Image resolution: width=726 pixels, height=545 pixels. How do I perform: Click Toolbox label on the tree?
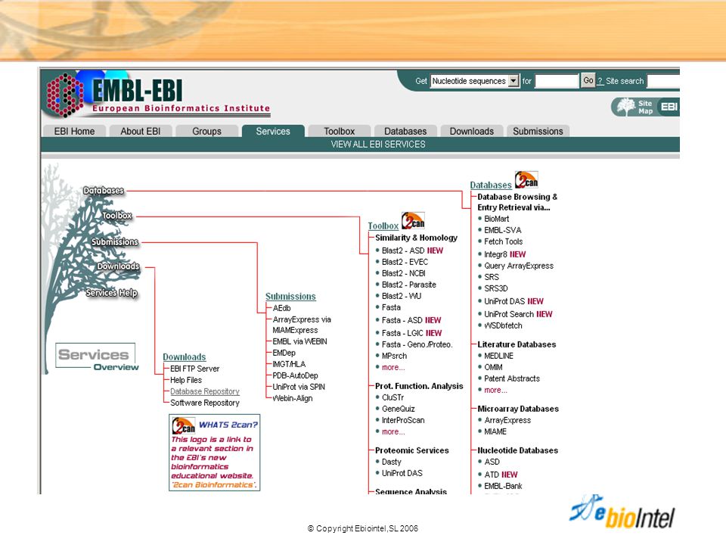(x=117, y=216)
